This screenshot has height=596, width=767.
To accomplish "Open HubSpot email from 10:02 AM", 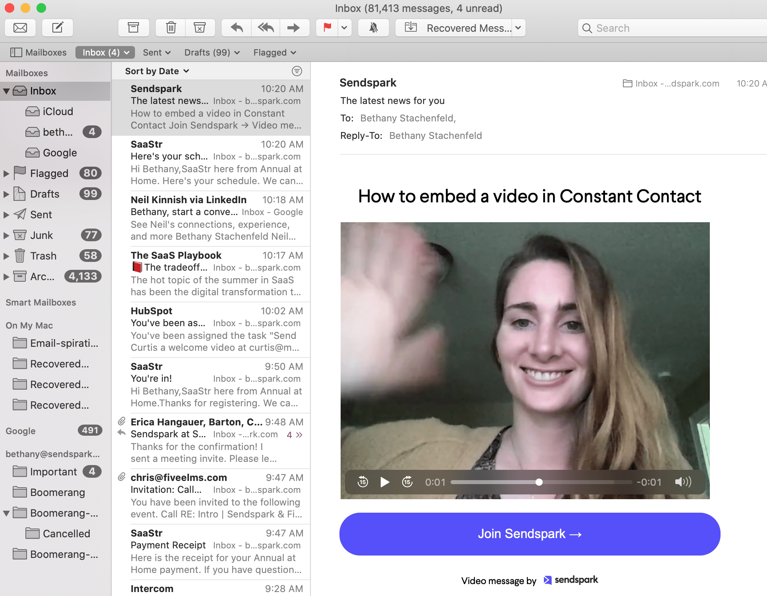I will coord(211,330).
